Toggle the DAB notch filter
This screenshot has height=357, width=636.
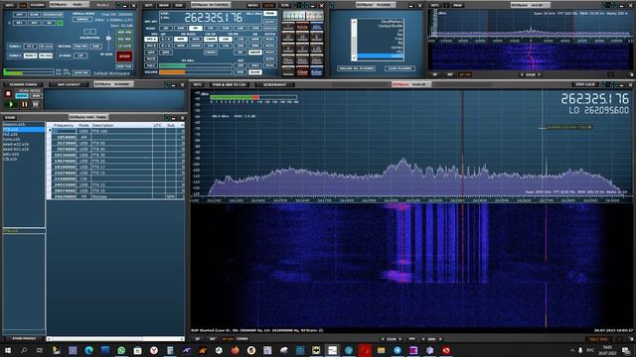coord(95,47)
